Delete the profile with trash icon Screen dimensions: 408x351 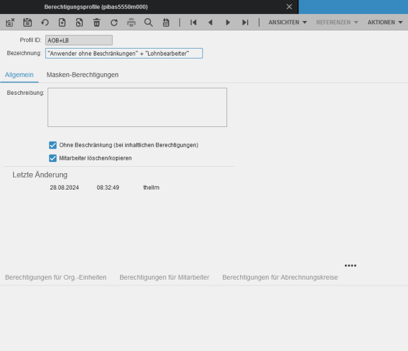[x=97, y=22]
